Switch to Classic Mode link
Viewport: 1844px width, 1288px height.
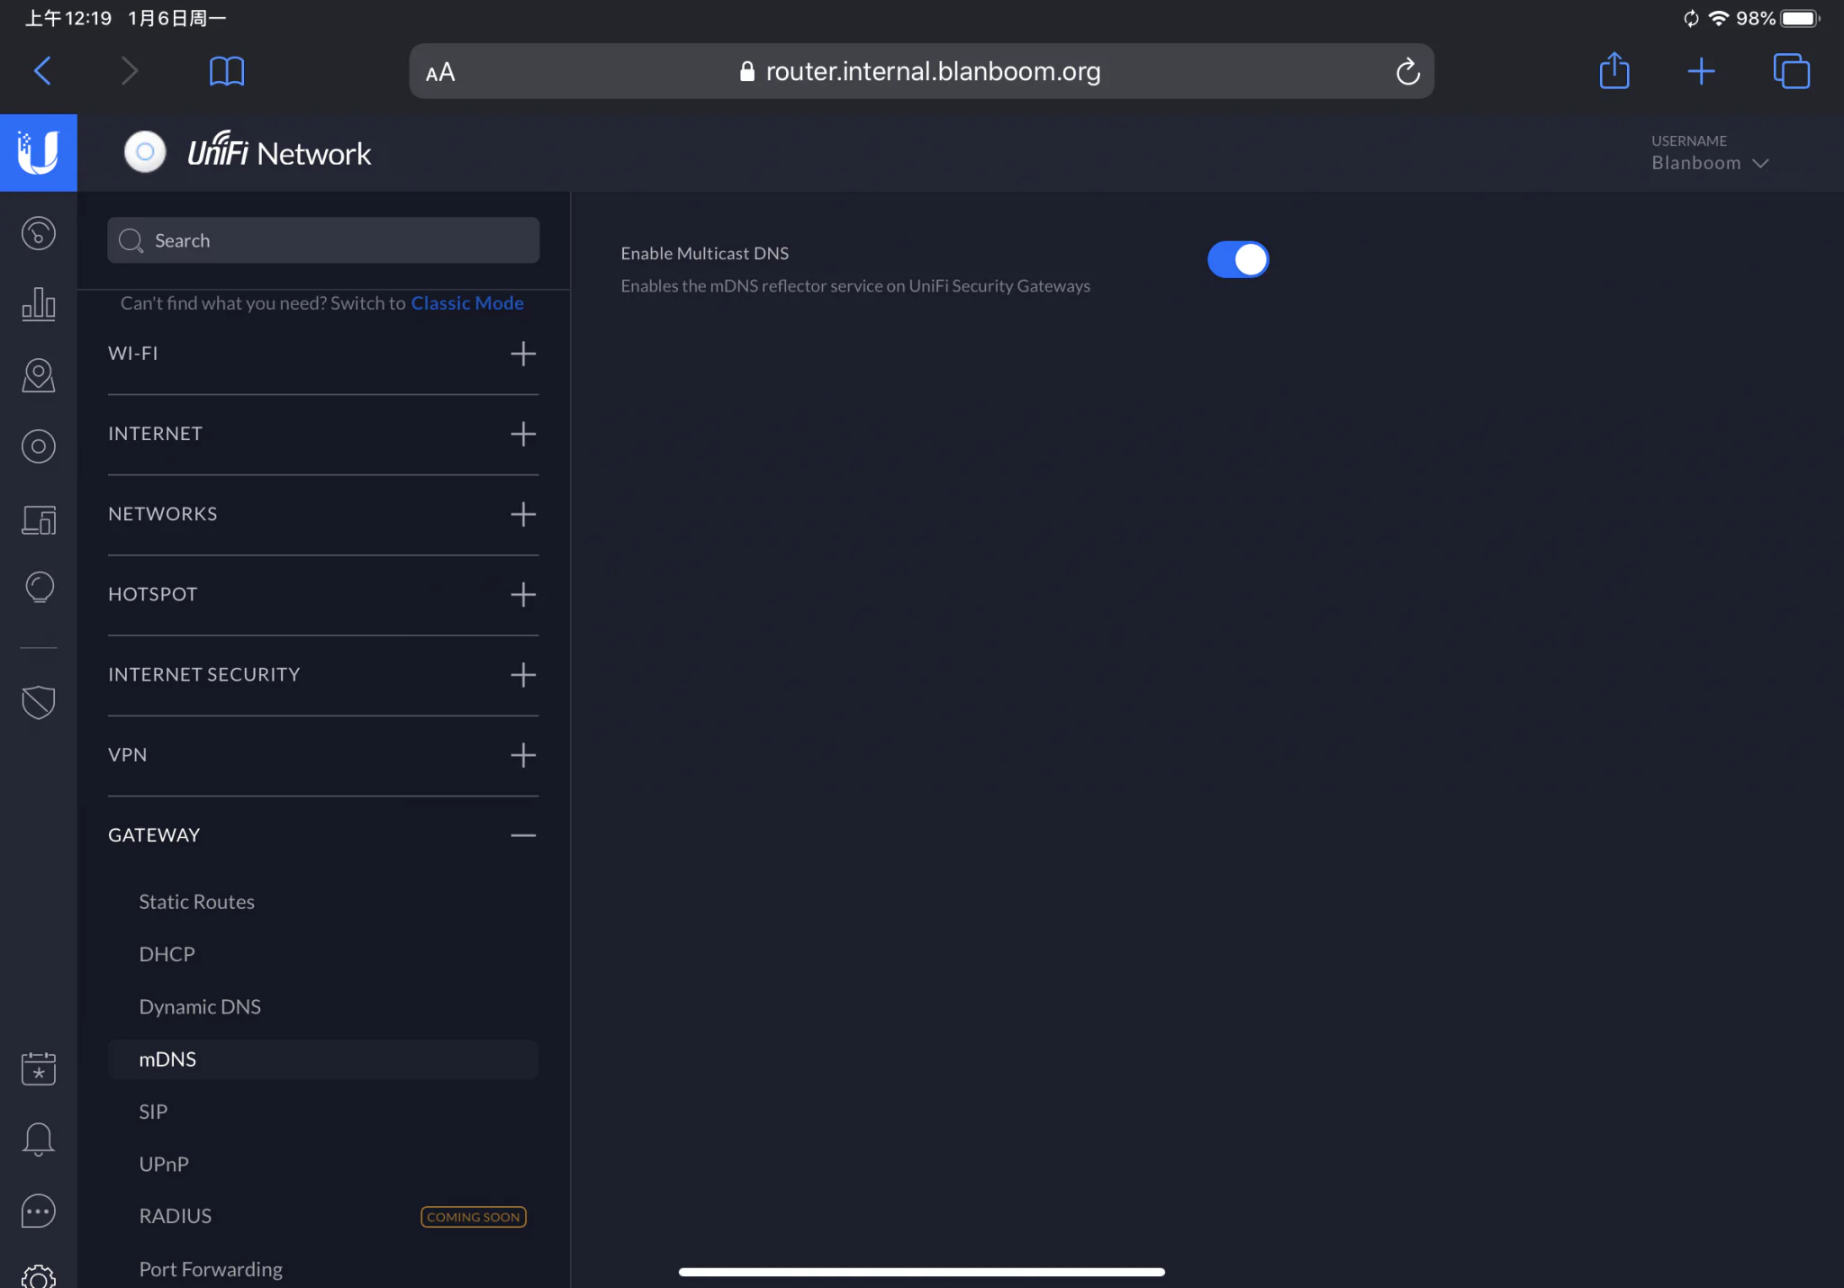(466, 303)
